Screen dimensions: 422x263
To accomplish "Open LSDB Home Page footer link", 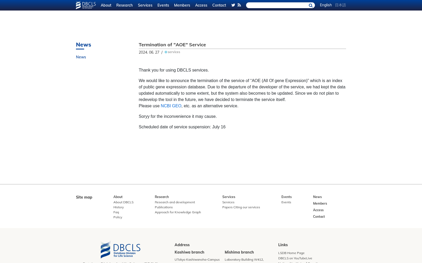I will [291, 253].
